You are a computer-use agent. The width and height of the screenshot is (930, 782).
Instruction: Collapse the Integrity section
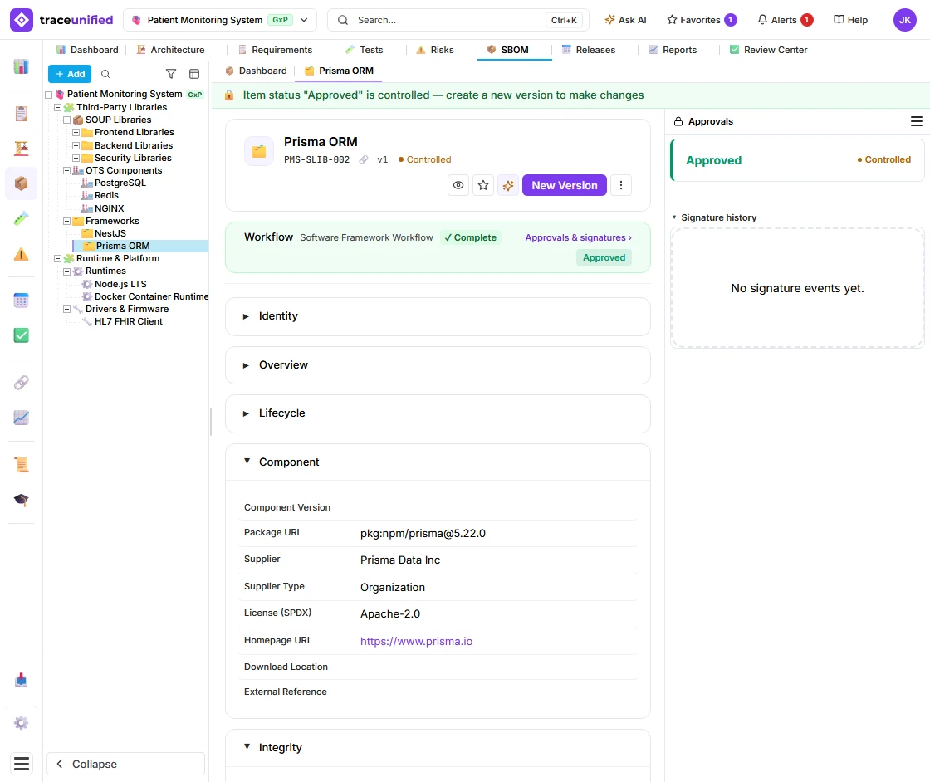(438, 748)
